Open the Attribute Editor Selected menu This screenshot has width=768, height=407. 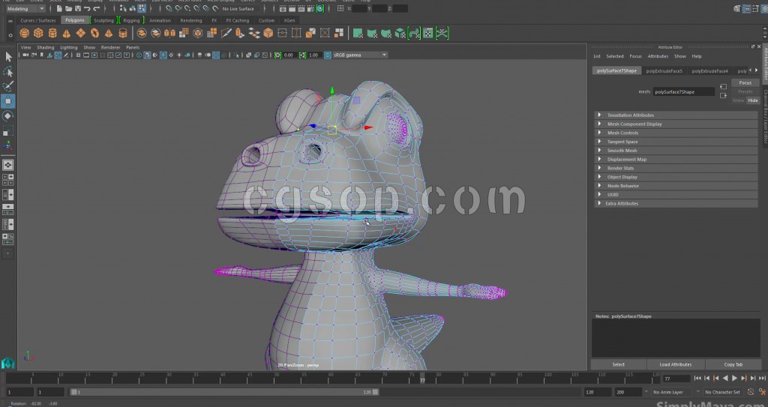tap(615, 56)
